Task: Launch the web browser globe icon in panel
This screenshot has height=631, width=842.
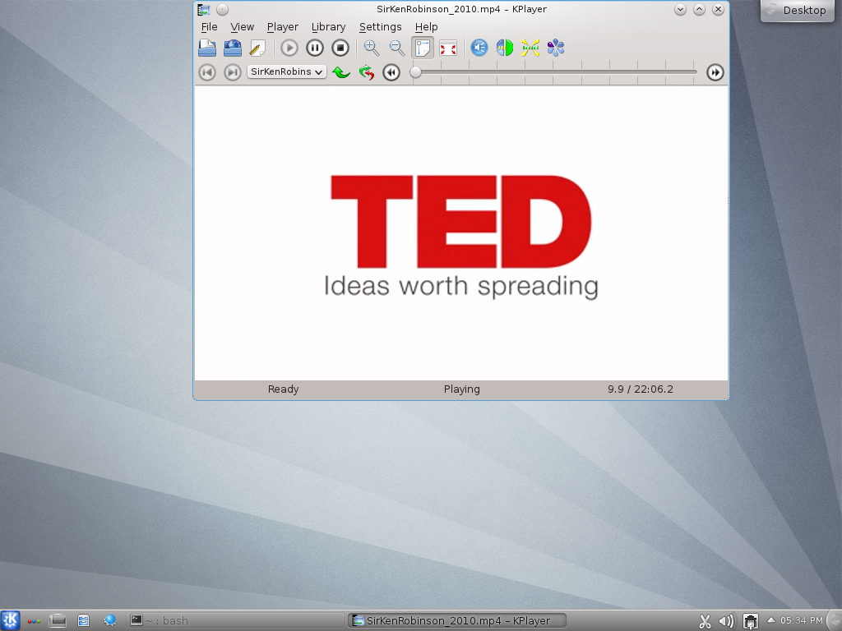Action: [x=110, y=621]
